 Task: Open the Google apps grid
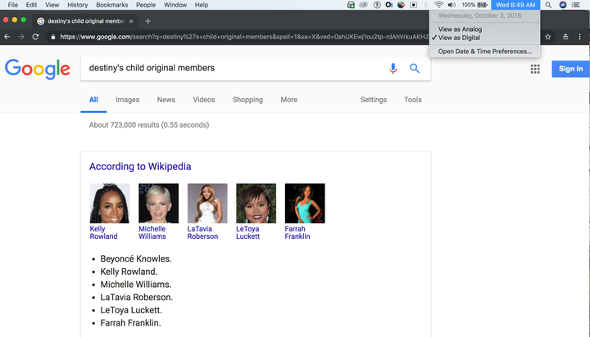pos(535,69)
